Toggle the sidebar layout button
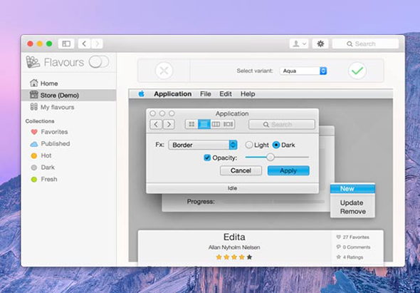This screenshot has height=293, width=420. pyautogui.click(x=66, y=43)
